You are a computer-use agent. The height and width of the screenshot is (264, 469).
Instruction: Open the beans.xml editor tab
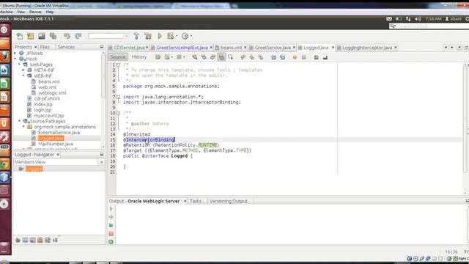click(231, 48)
